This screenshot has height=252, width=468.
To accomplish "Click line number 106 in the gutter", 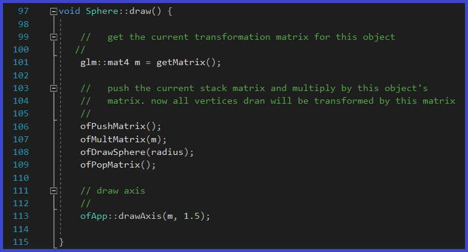I will pyautogui.click(x=21, y=127).
